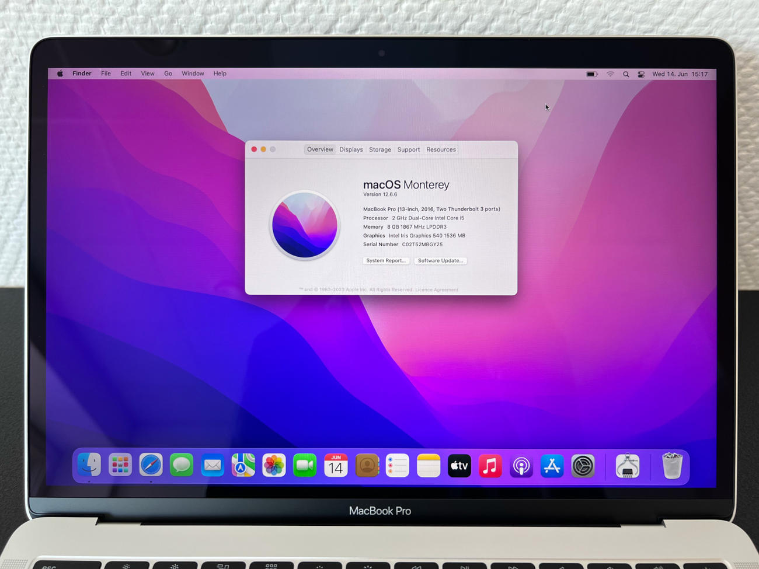The width and height of the screenshot is (759, 569).
Task: Open the Apple menu
Action: (x=60, y=74)
